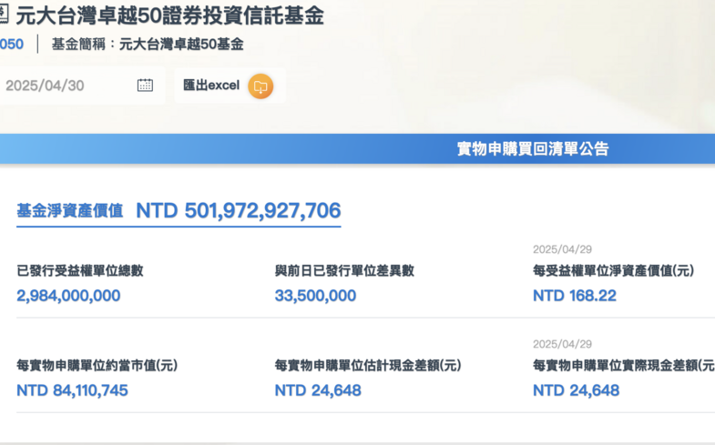Click the calendar icon in date field

[145, 86]
